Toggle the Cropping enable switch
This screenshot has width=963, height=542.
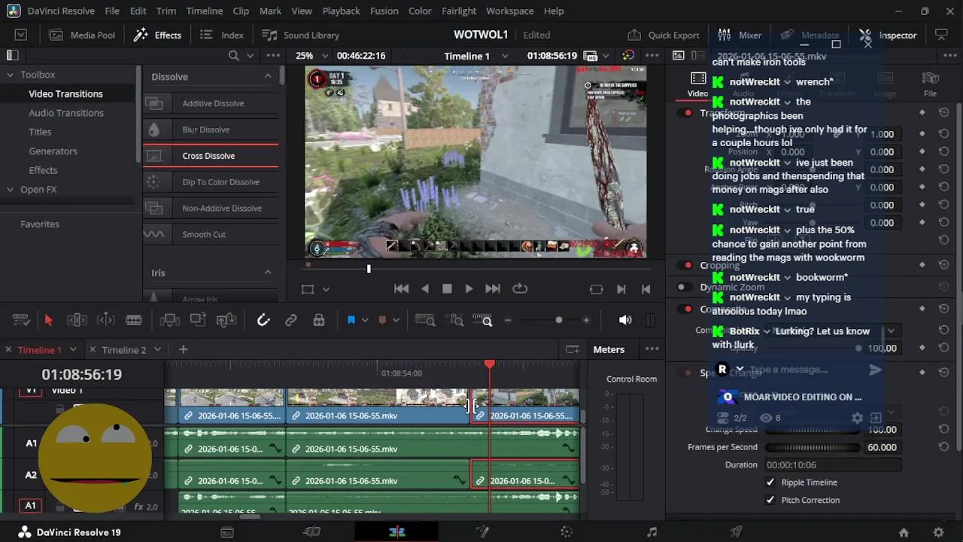coord(685,265)
